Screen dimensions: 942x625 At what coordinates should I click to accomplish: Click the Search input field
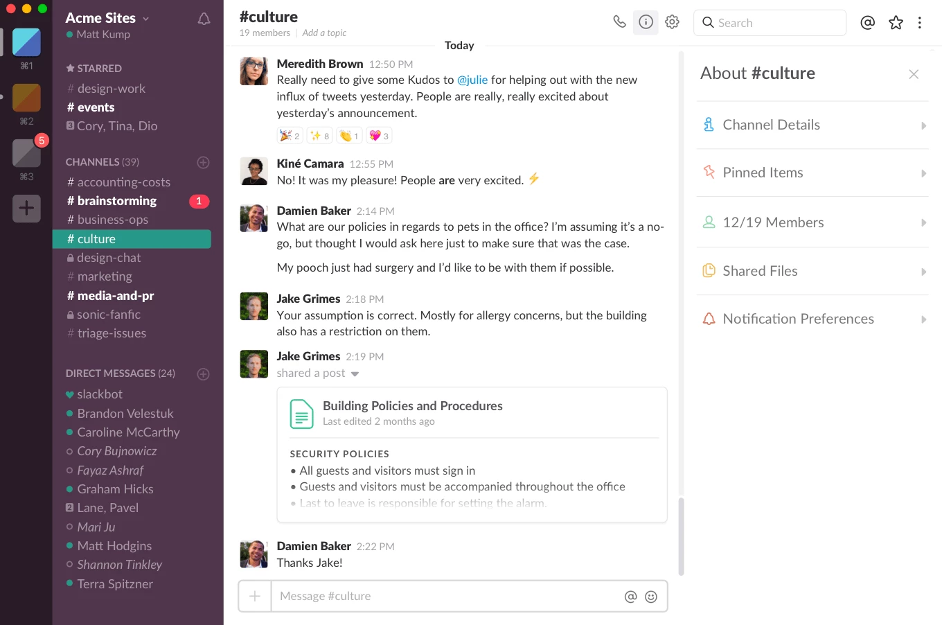click(776, 23)
